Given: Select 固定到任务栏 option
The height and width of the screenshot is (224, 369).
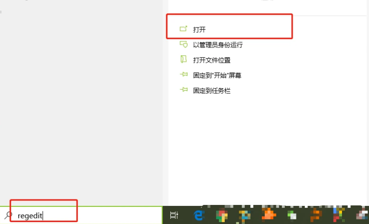Looking at the screenshot, I should (212, 91).
